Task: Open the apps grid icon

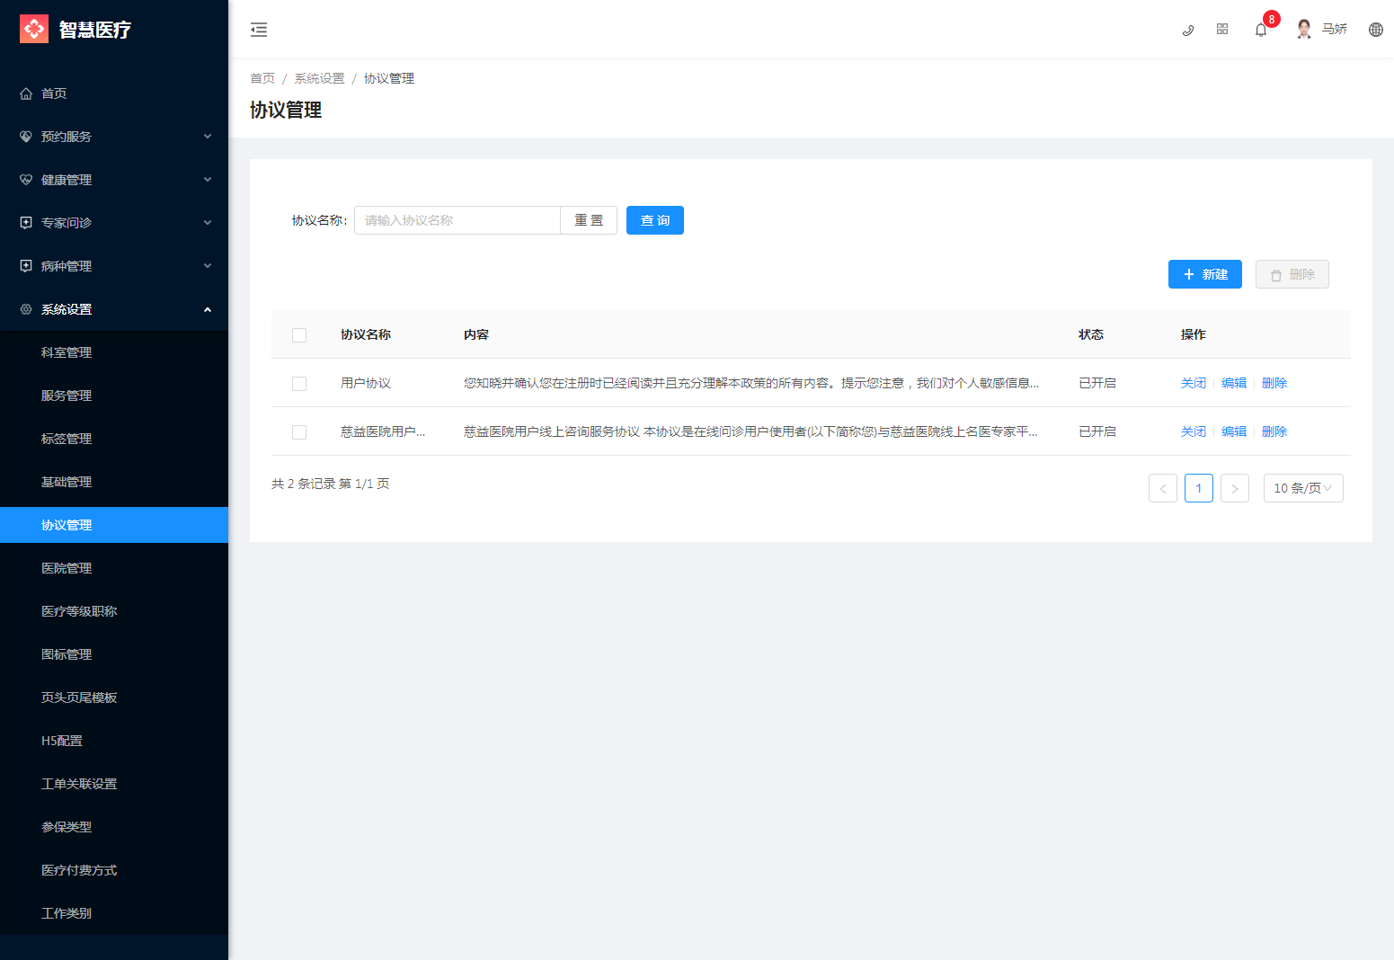Action: [x=1222, y=30]
